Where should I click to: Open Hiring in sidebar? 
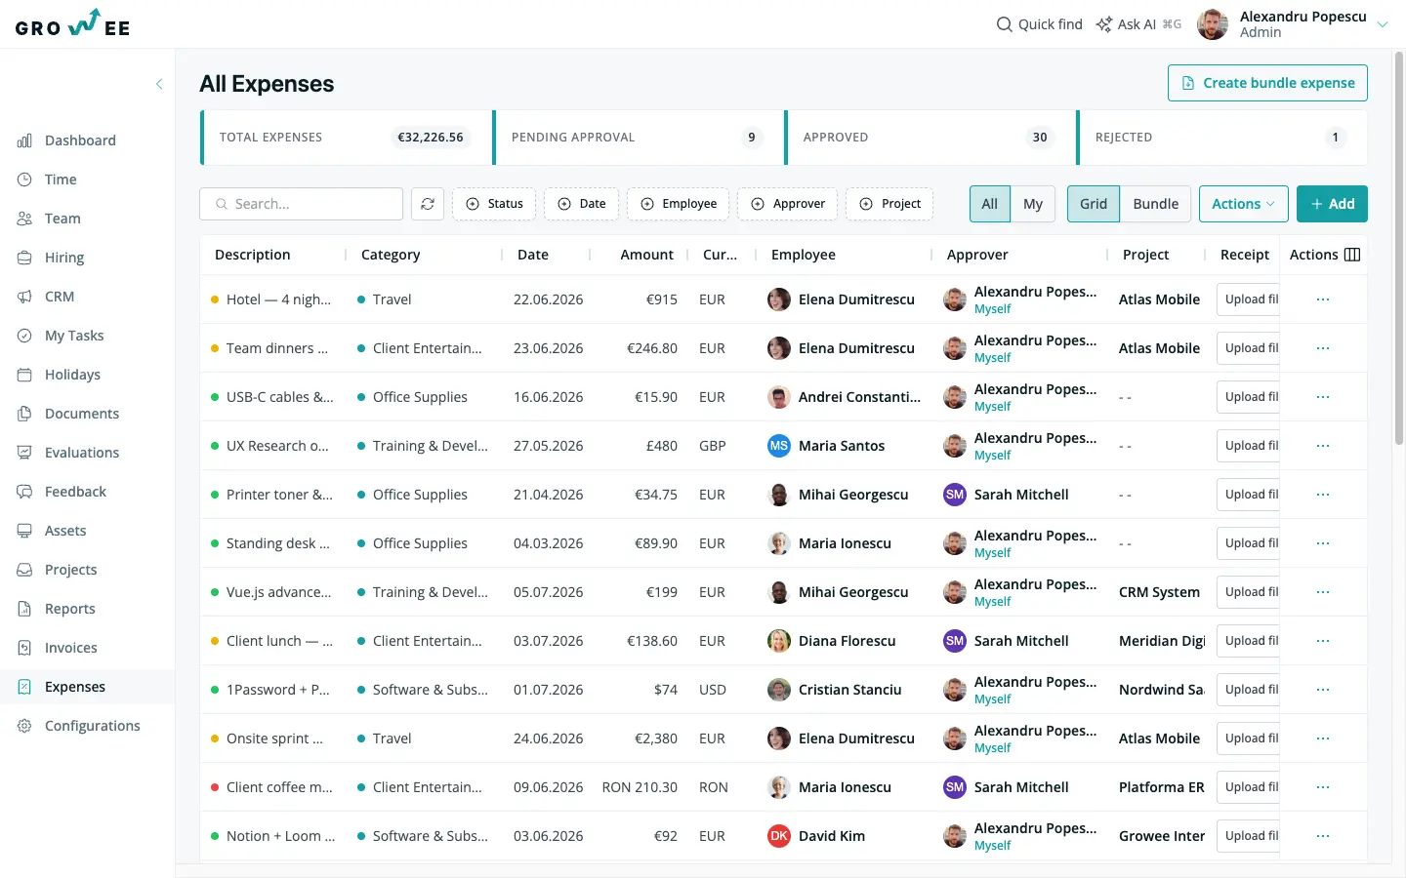coord(64,258)
